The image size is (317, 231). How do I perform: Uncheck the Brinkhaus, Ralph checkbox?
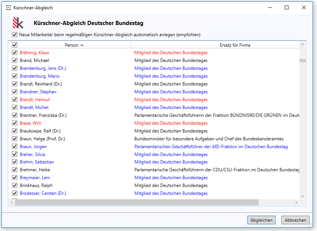(15, 185)
